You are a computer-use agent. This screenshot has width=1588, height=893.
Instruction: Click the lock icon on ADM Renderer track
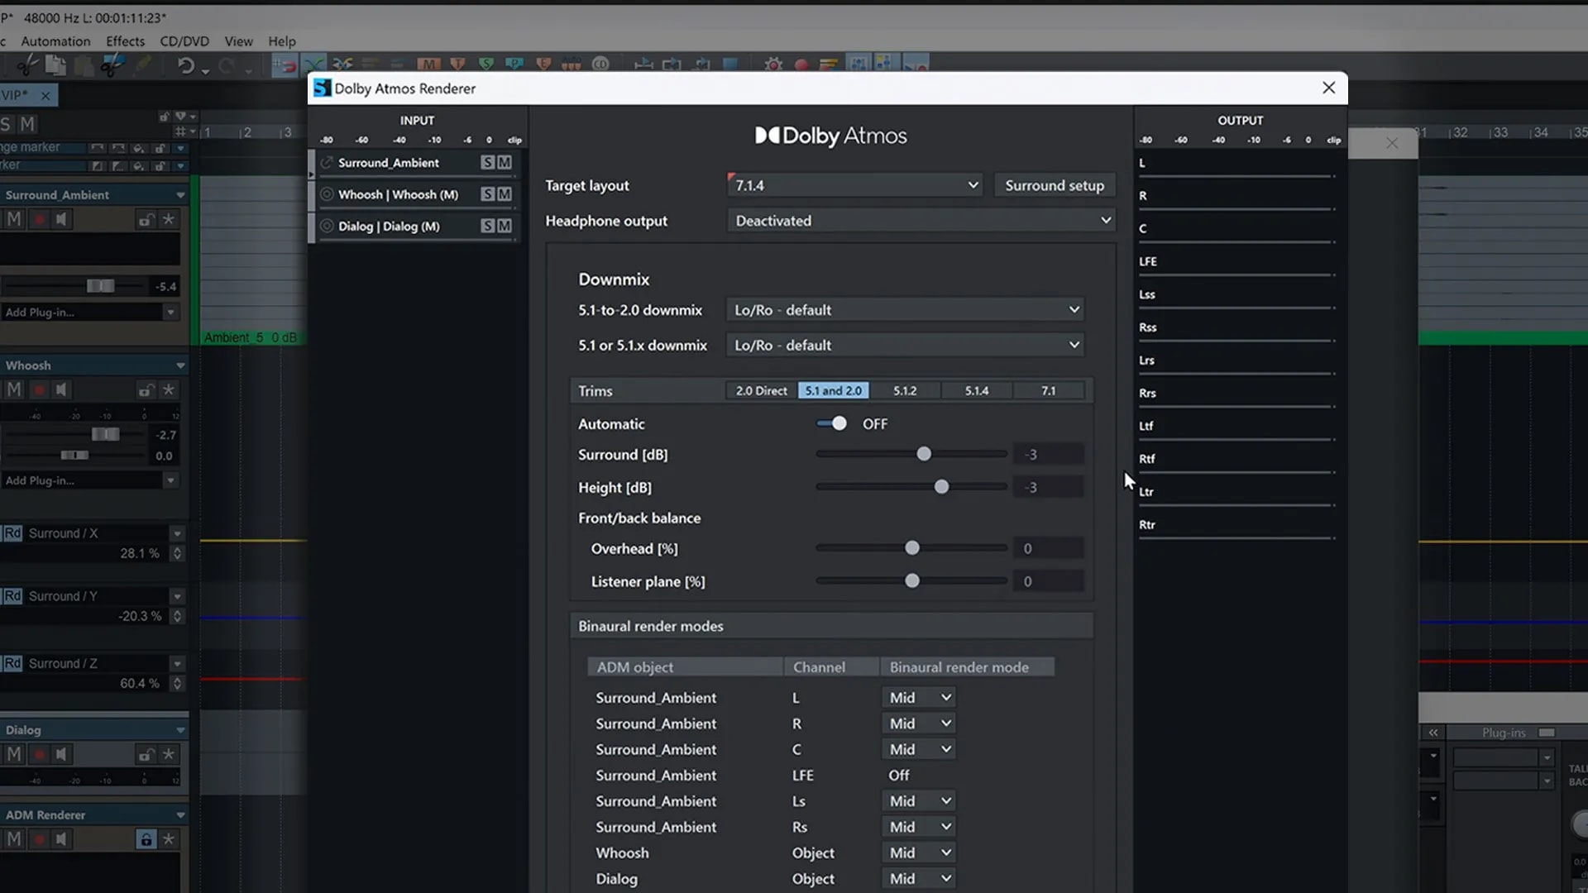tap(146, 839)
